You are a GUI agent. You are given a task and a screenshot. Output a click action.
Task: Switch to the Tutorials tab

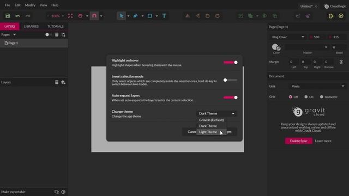pyautogui.click(x=56, y=26)
